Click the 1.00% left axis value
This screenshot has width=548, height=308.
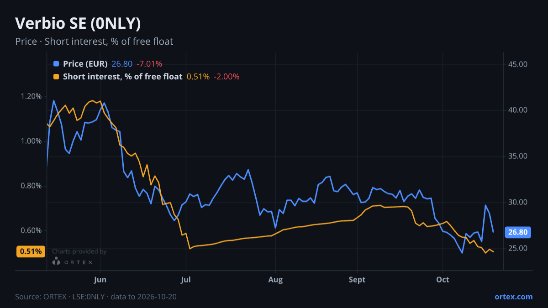pyautogui.click(x=31, y=141)
